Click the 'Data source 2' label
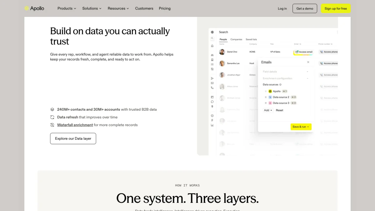 click(x=281, y=97)
